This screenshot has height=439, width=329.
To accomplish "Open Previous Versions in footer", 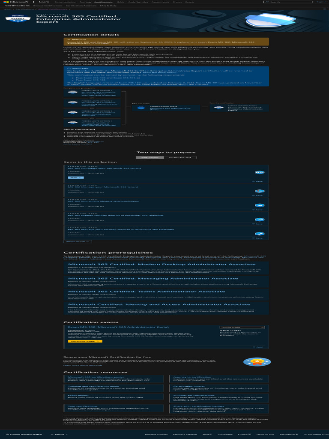I will [x=185, y=434].
